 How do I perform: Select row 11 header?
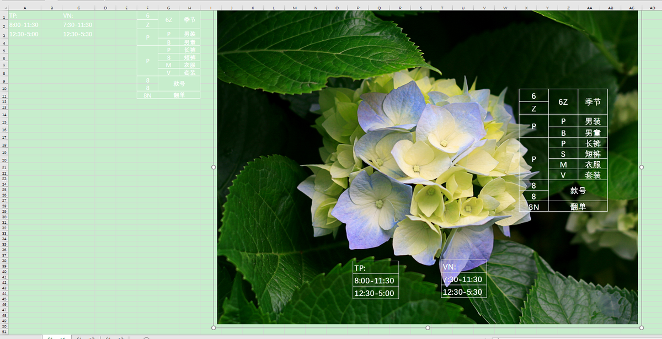pyautogui.click(x=4, y=95)
